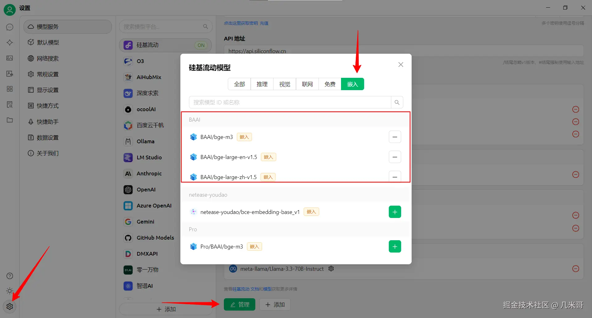
Task: Open the files folder panel
Action: (x=10, y=120)
